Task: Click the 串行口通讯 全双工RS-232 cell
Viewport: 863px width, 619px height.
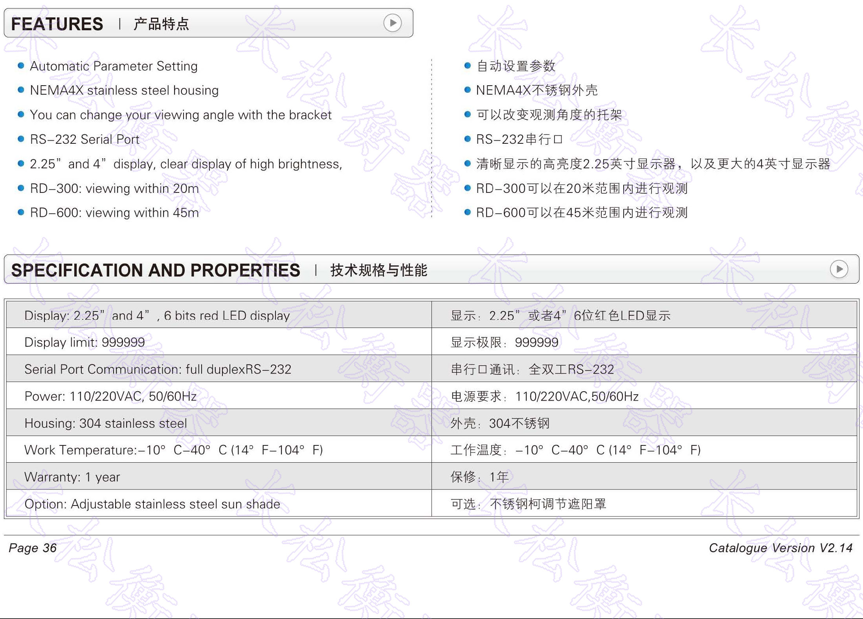Action: tap(532, 369)
